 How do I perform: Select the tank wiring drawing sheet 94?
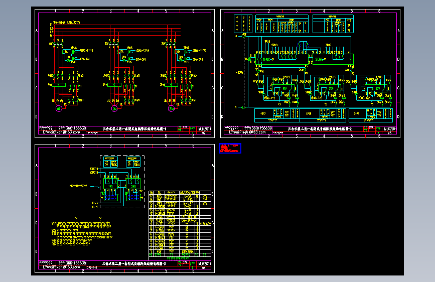point(124,208)
